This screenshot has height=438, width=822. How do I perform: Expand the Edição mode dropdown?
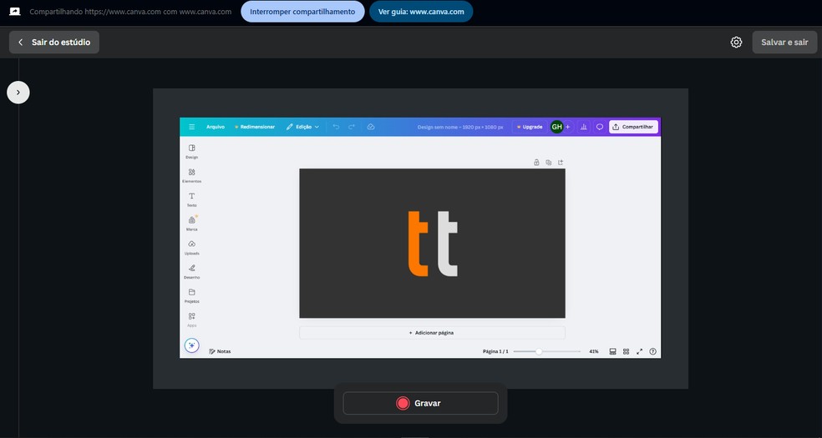302,127
